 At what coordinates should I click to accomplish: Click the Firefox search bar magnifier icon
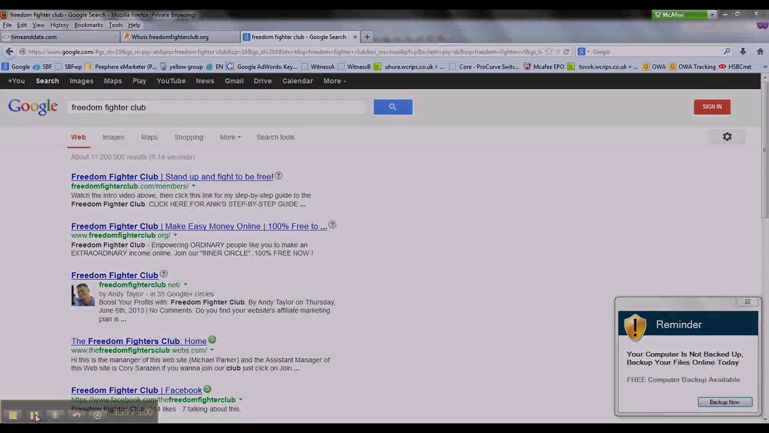727,52
